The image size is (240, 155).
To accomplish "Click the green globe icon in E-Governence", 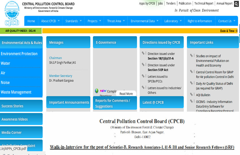I will coord(97,91).
